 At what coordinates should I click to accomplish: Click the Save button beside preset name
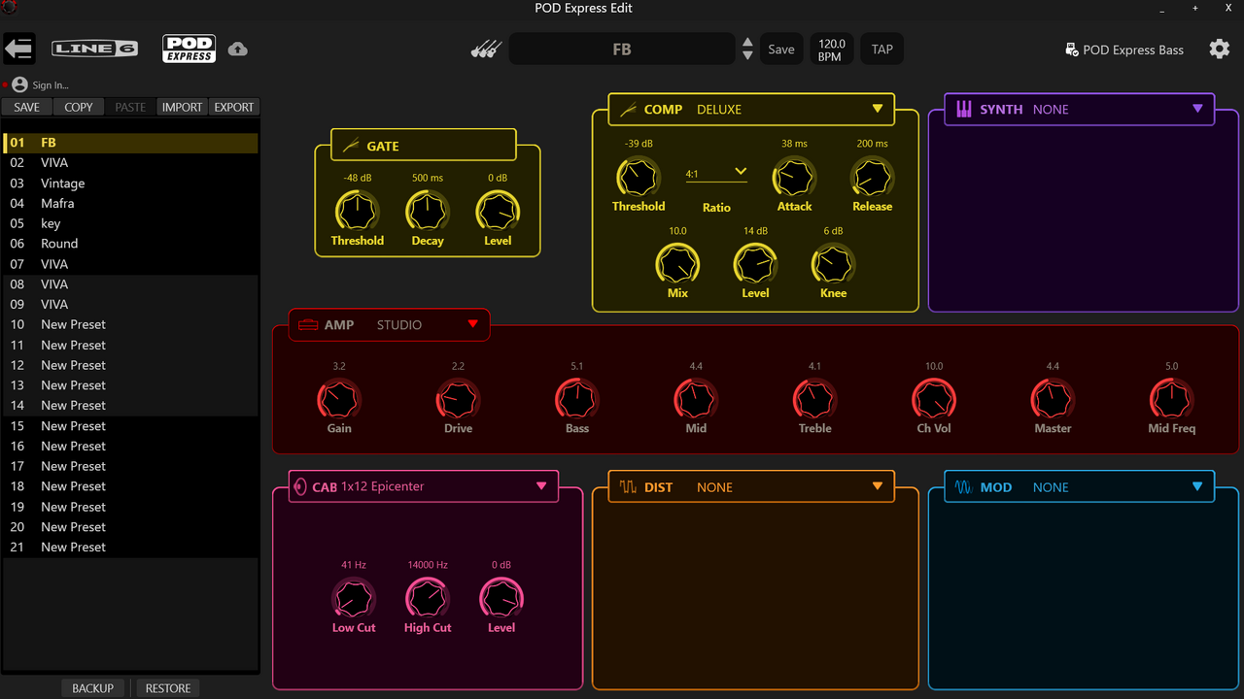(781, 49)
